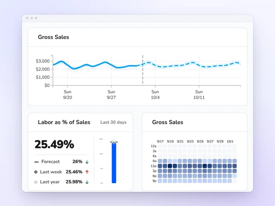The height and width of the screenshot is (206, 275).
Task: Click the Sun 9/27 x-axis label
Action: (x=111, y=94)
